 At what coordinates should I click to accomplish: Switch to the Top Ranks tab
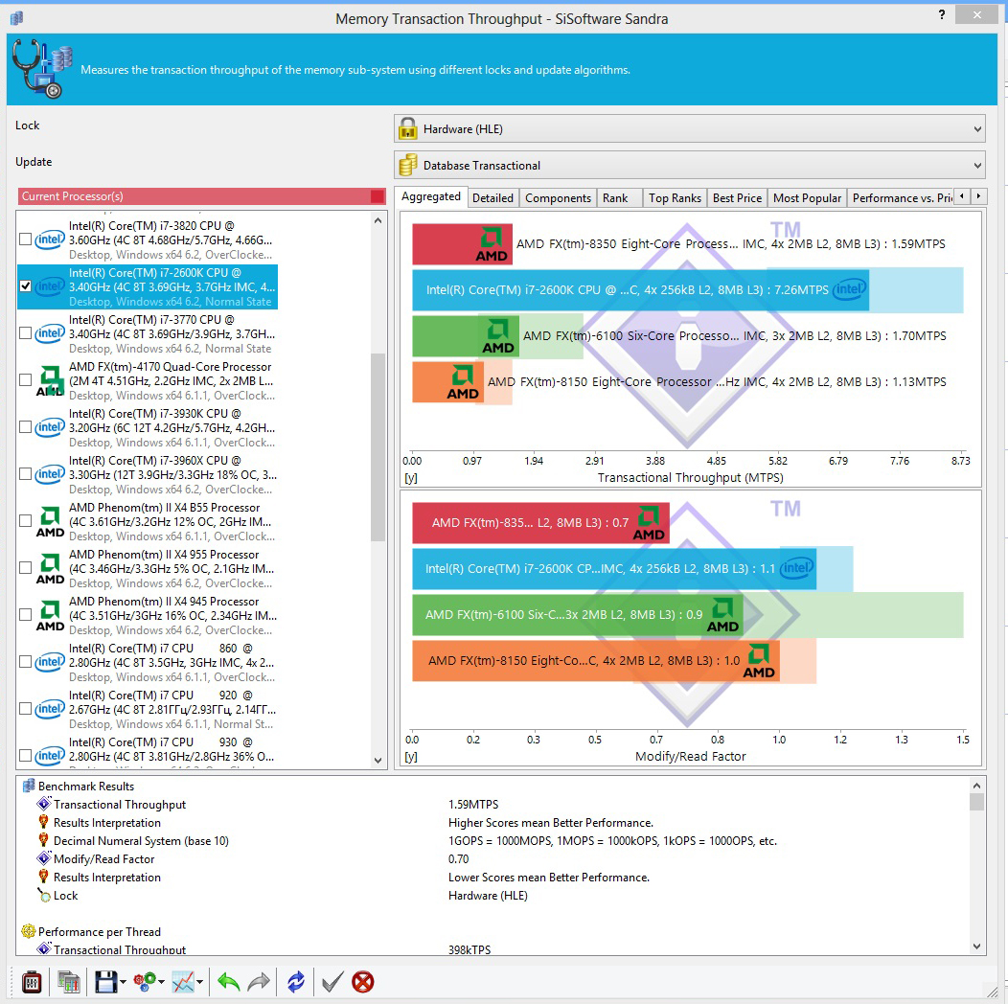tap(675, 198)
